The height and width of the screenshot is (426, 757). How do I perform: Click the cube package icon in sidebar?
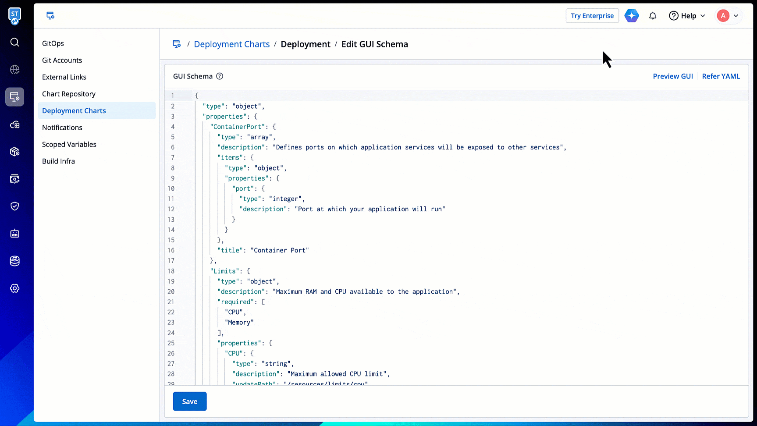click(x=15, y=152)
